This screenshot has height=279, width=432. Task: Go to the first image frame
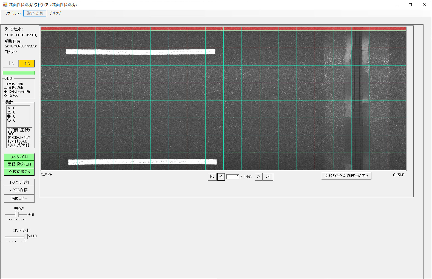(212, 177)
